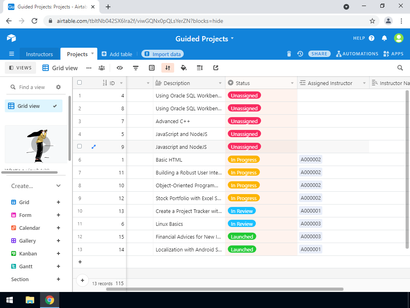Click the Airtable home logo
Screen dimensions: 410x308
click(11, 38)
